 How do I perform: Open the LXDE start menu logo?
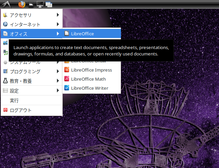click(x=6, y=4)
